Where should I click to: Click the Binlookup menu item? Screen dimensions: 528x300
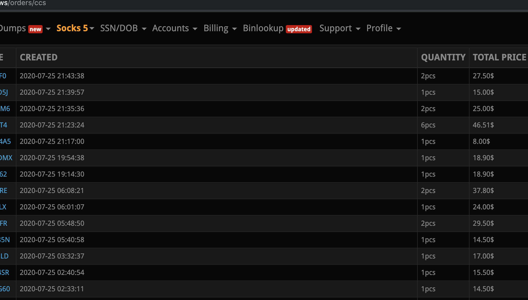[x=263, y=28]
